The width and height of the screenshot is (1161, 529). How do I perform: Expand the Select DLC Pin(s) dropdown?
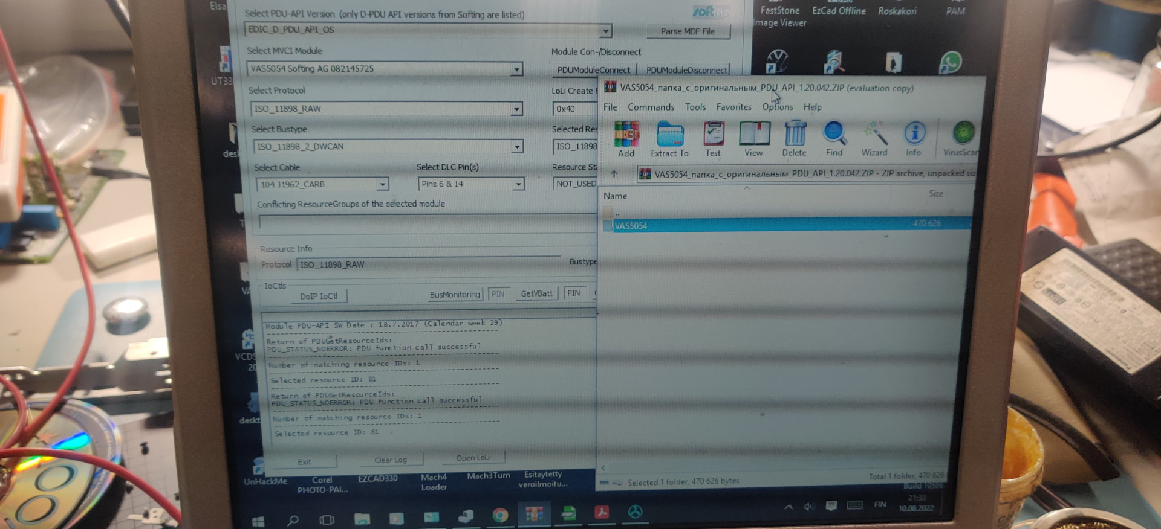(x=518, y=184)
